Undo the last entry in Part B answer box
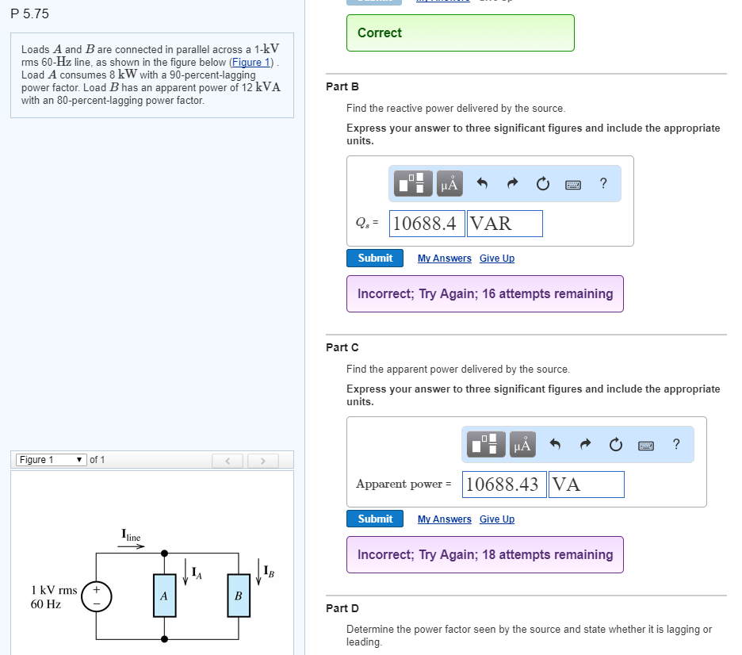The height and width of the screenshot is (655, 742). coord(482,183)
